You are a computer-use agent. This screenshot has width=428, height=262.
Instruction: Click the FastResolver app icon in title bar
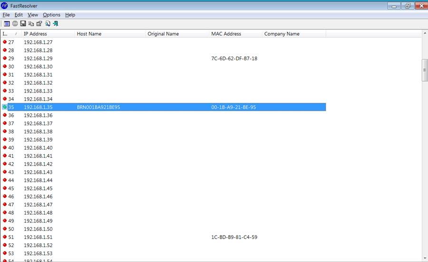[4, 6]
